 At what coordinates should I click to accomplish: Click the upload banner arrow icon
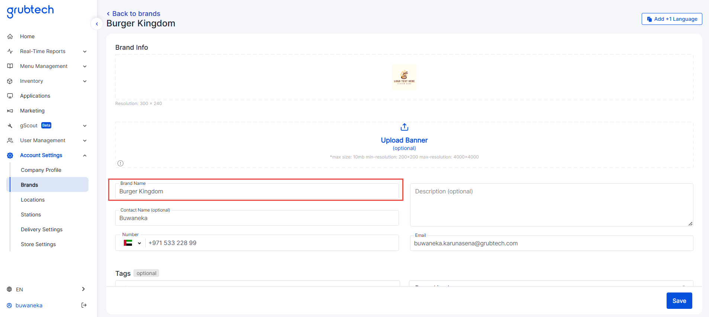pos(405,127)
